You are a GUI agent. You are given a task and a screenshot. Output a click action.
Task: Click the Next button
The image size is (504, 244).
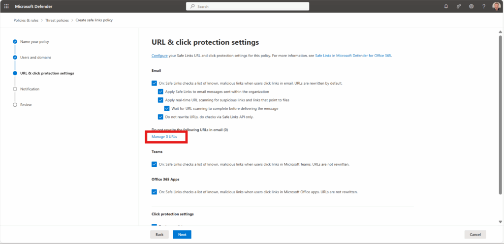coord(182,234)
